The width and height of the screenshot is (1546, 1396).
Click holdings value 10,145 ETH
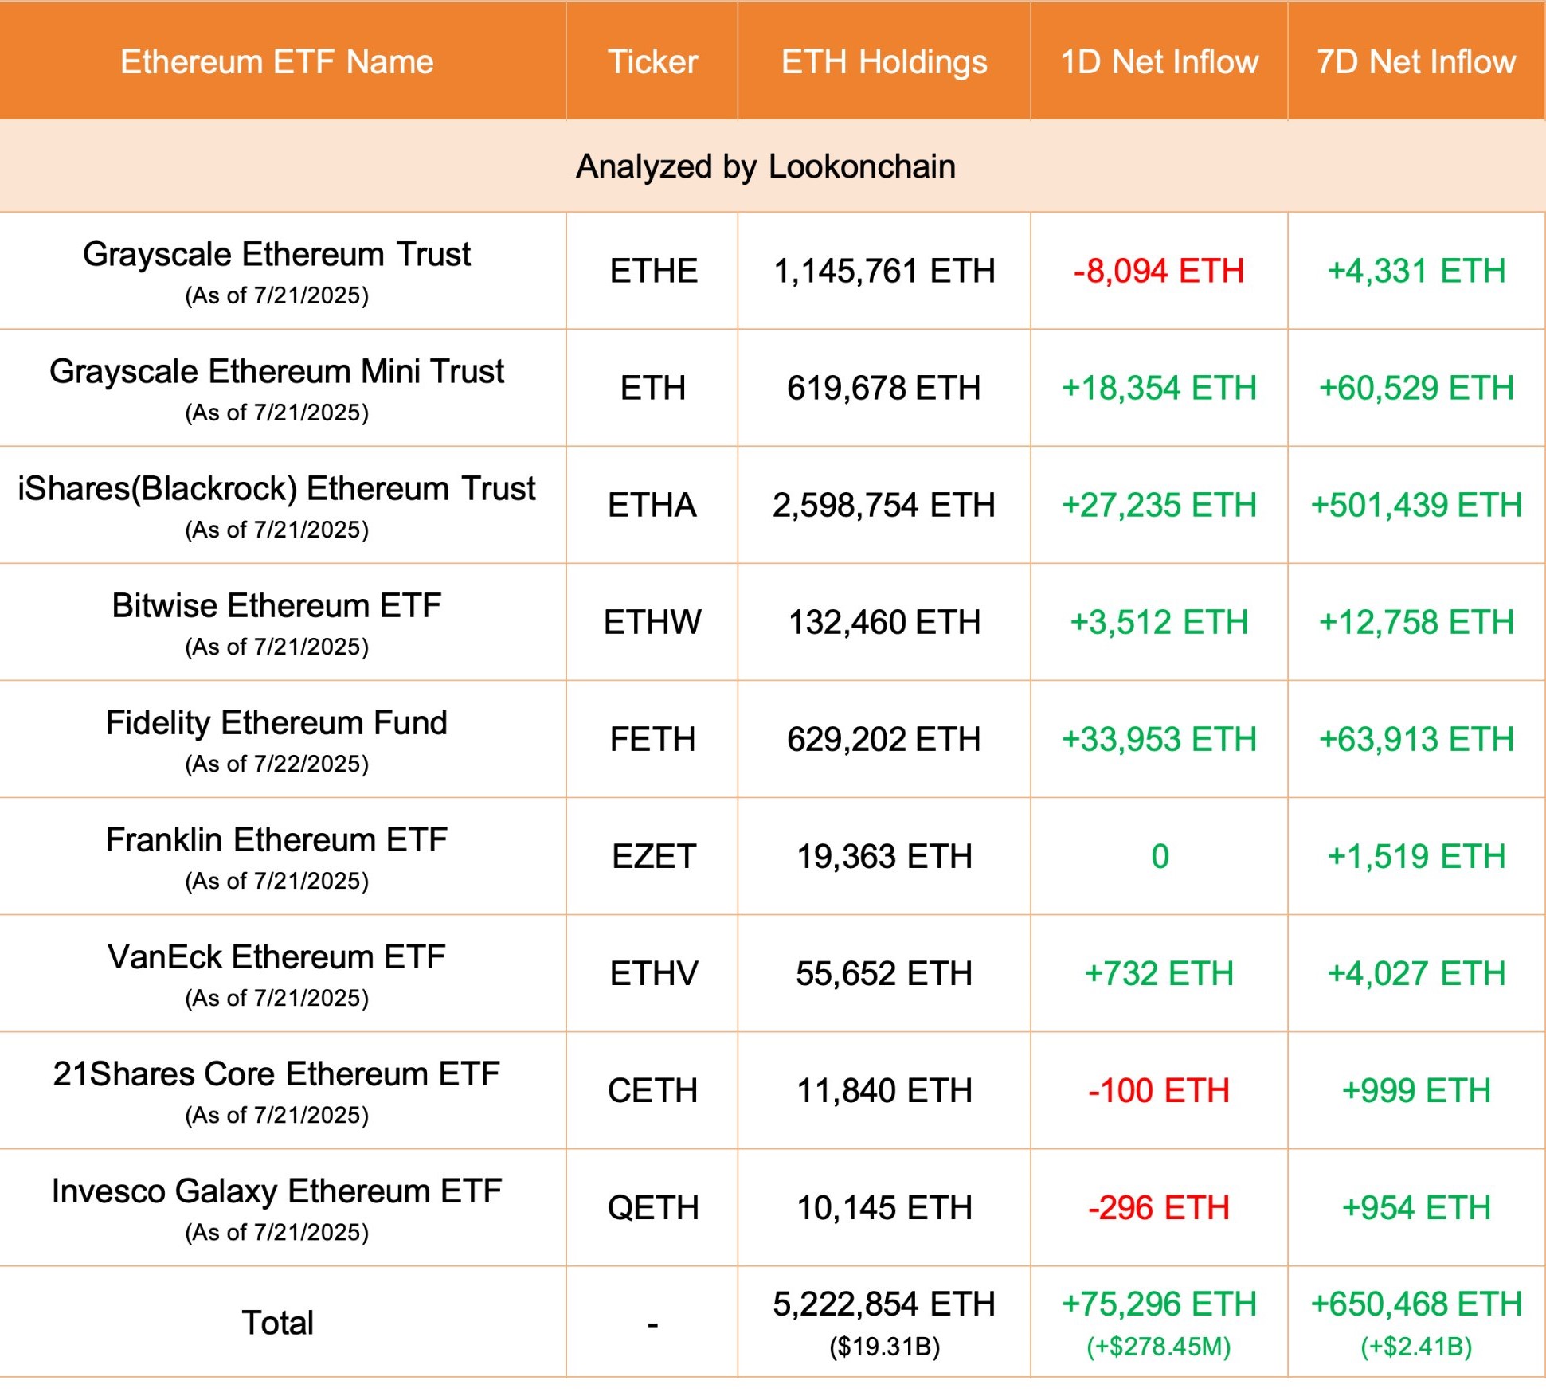(x=884, y=1209)
